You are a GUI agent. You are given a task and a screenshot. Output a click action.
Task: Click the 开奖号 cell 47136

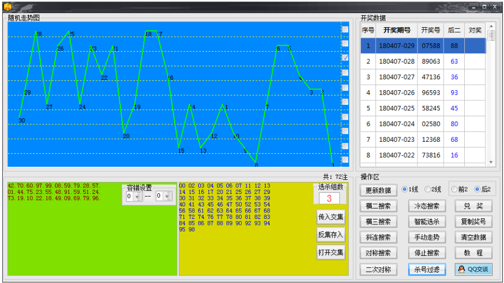pyautogui.click(x=431, y=77)
